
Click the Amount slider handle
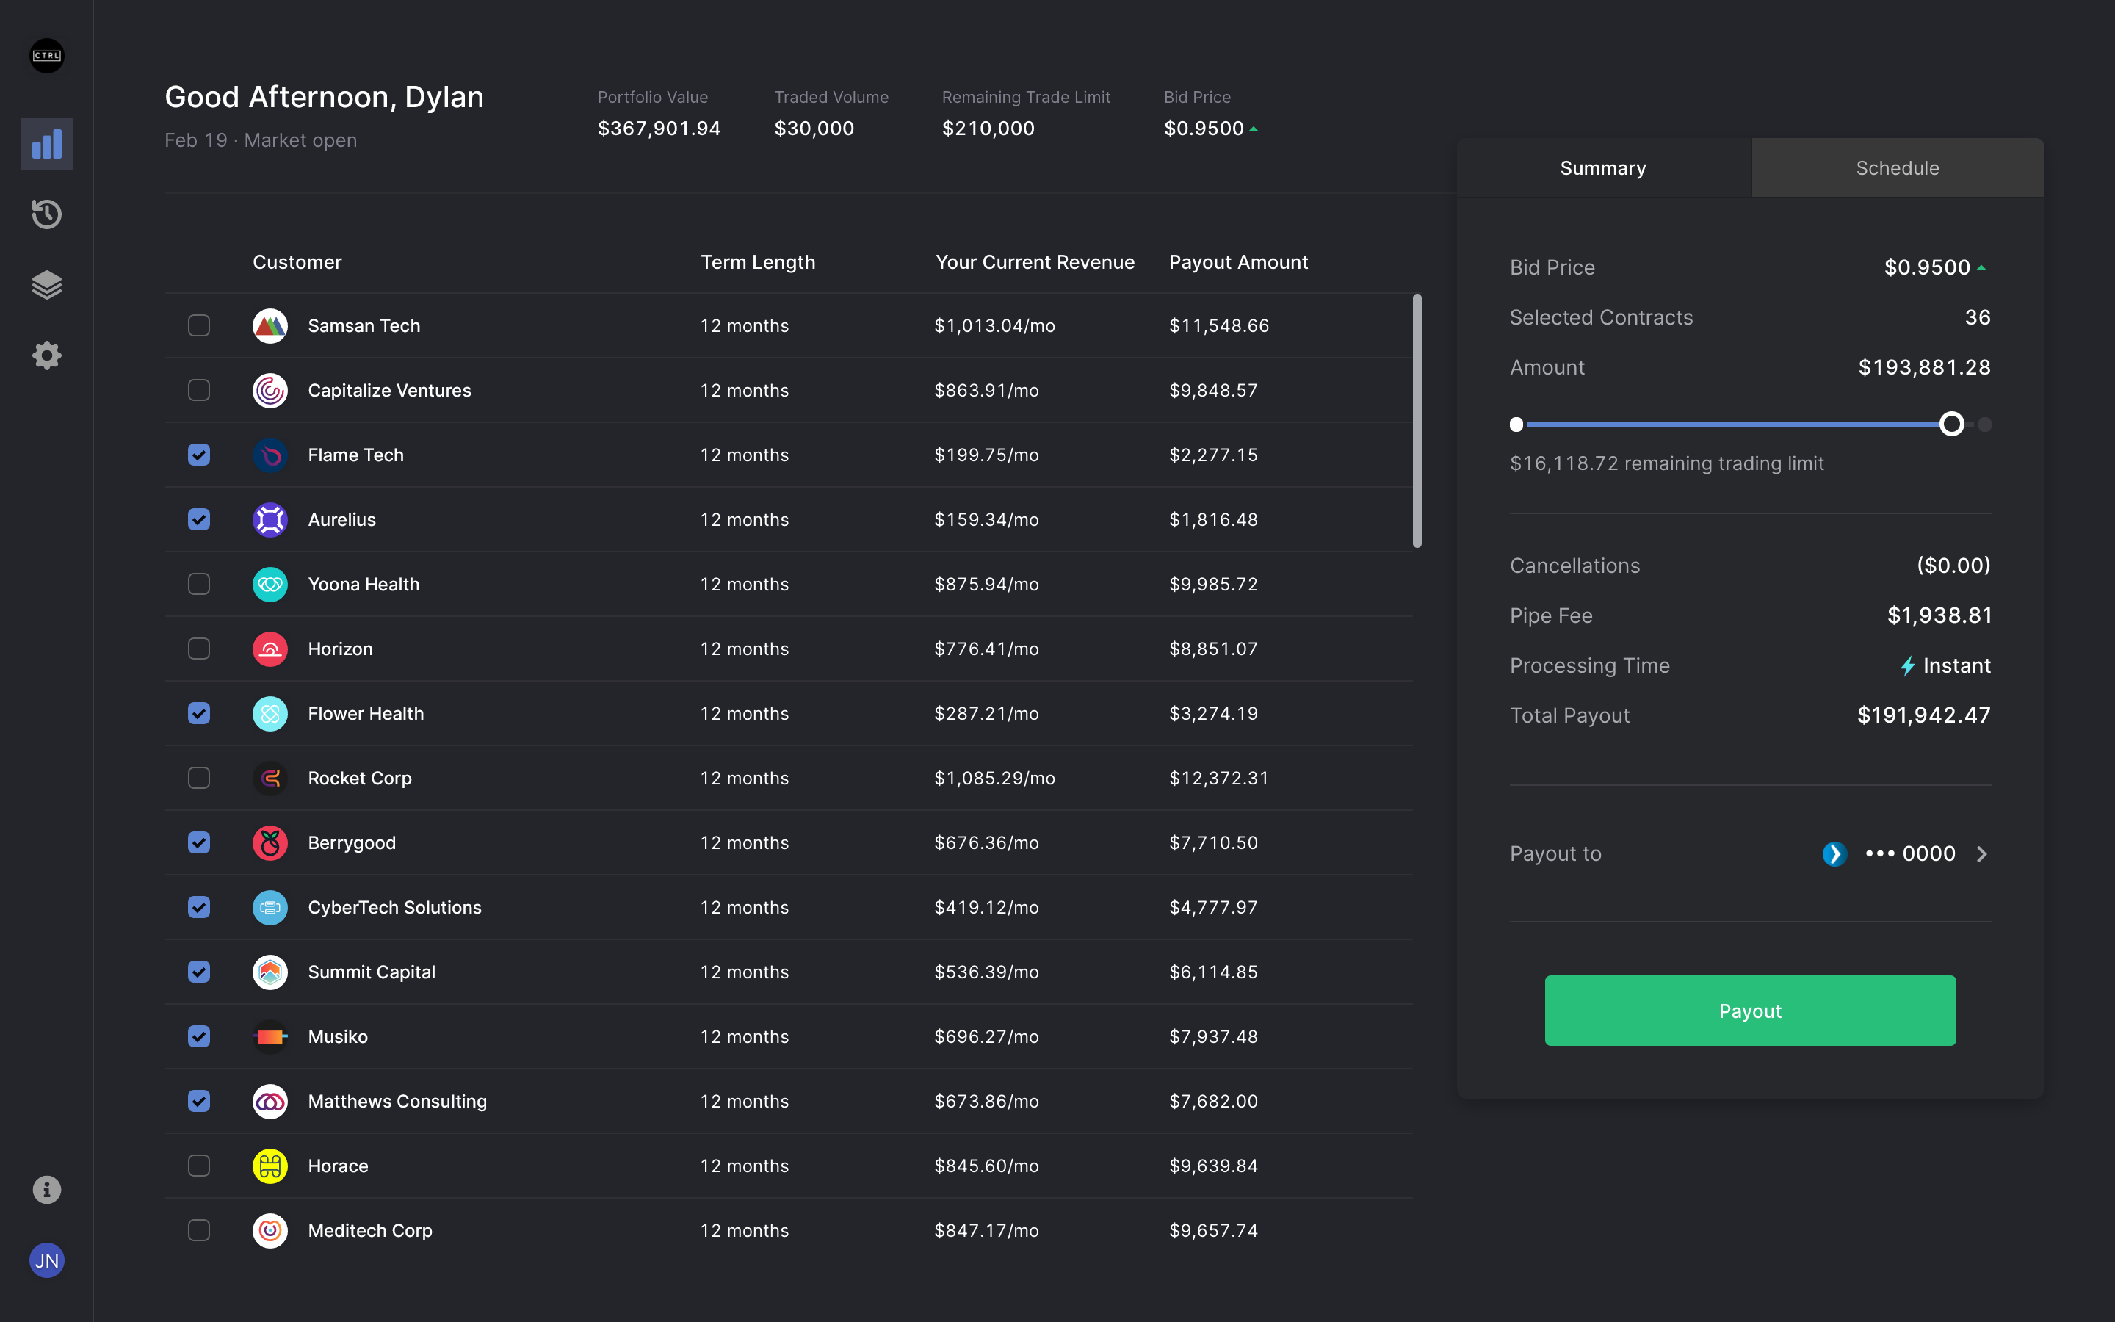click(1951, 424)
